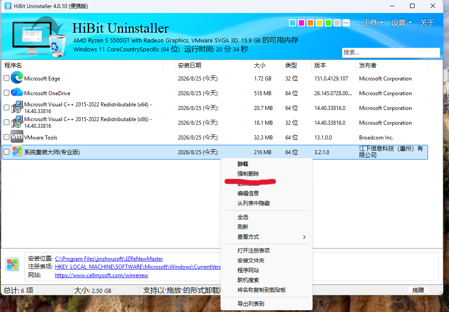Click the Broadcom Inc. publisher cell
Image resolution: width=449 pixels, height=312 pixels.
(376, 138)
